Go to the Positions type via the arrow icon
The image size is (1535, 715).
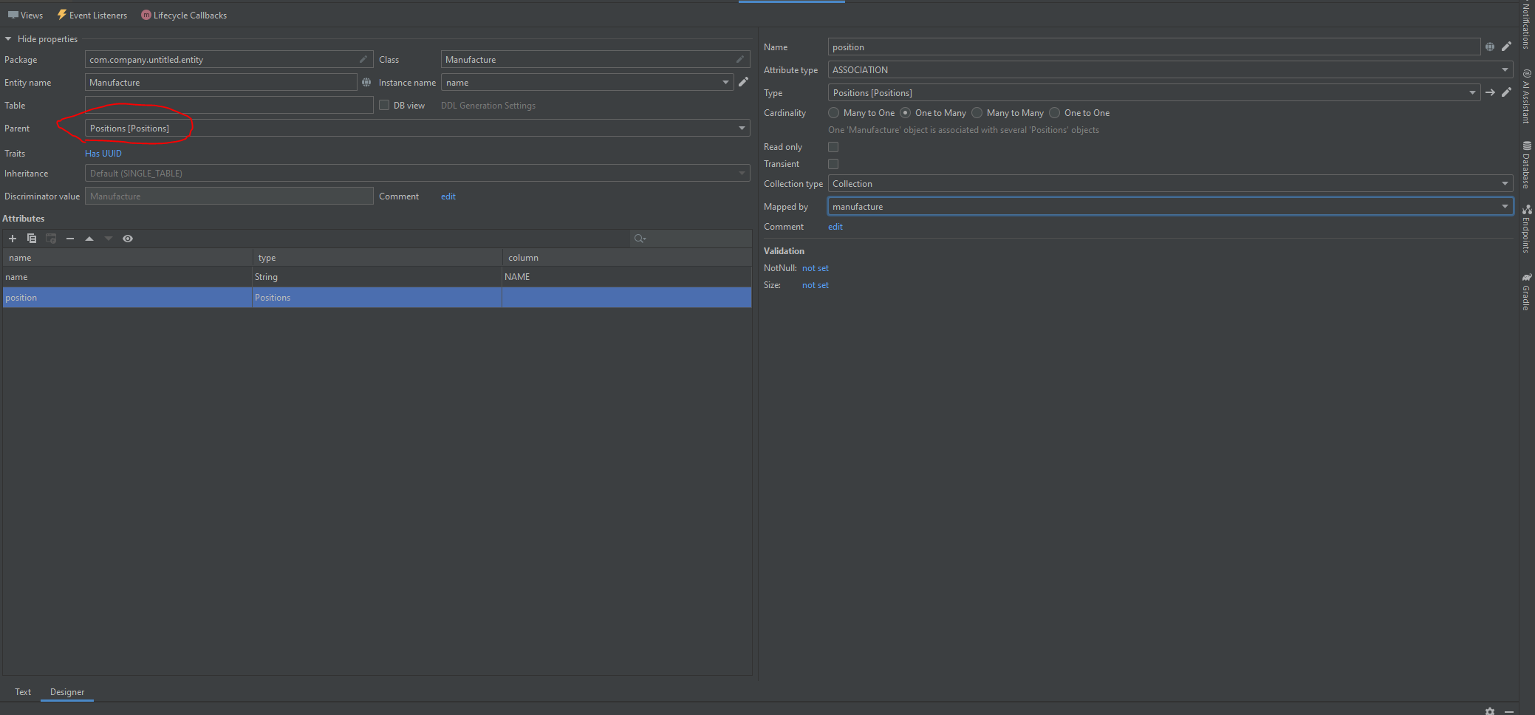1490,92
